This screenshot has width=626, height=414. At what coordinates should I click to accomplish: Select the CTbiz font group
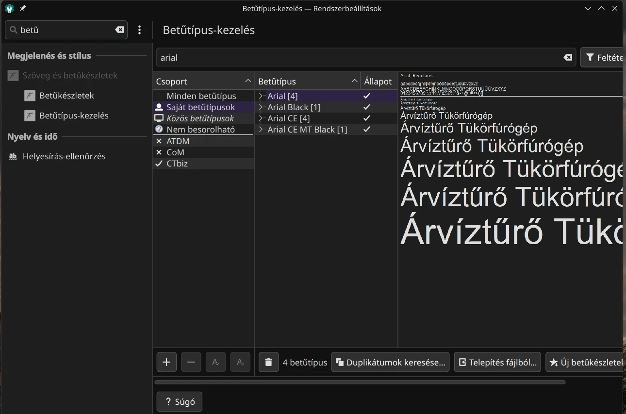204,164
